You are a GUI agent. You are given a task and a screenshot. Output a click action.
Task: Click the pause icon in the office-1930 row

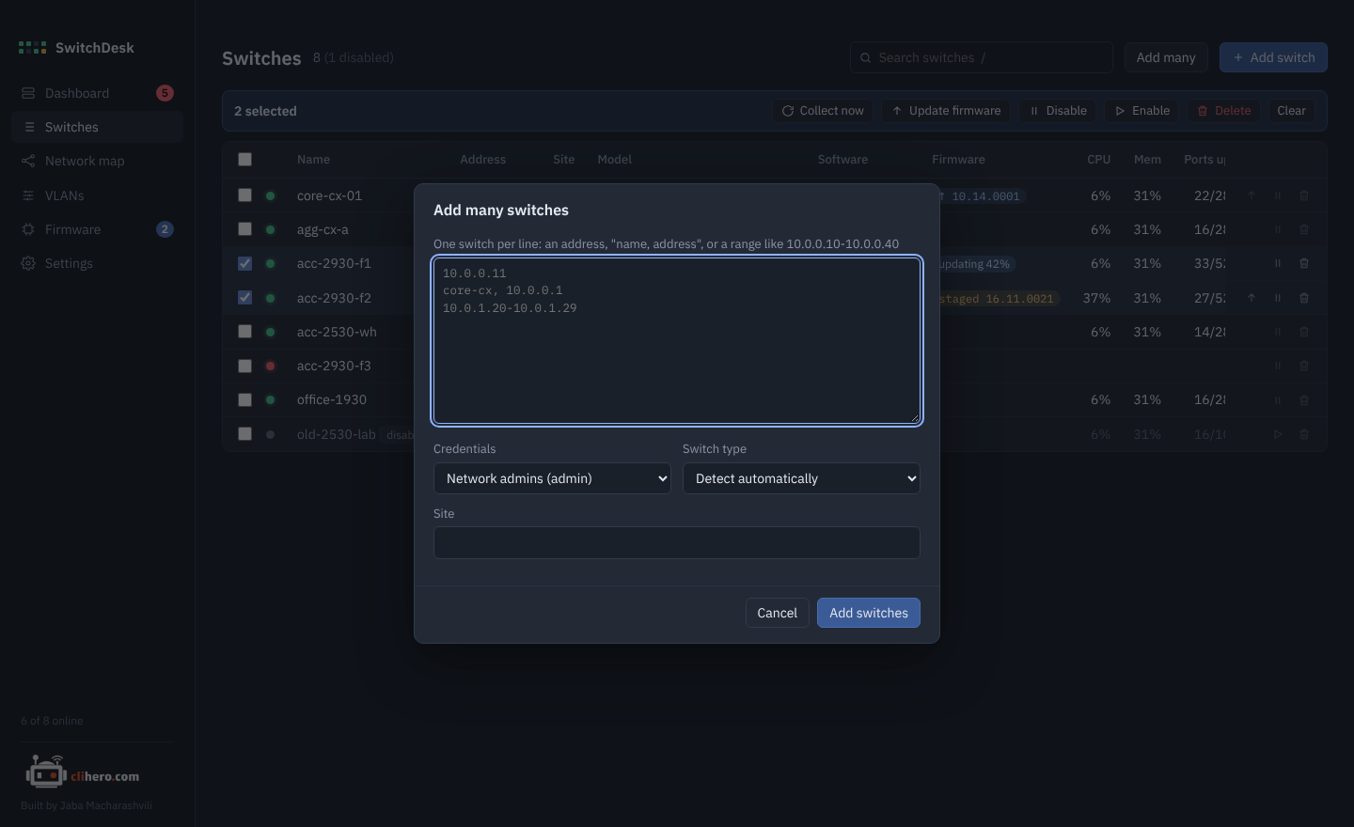pos(1278,400)
